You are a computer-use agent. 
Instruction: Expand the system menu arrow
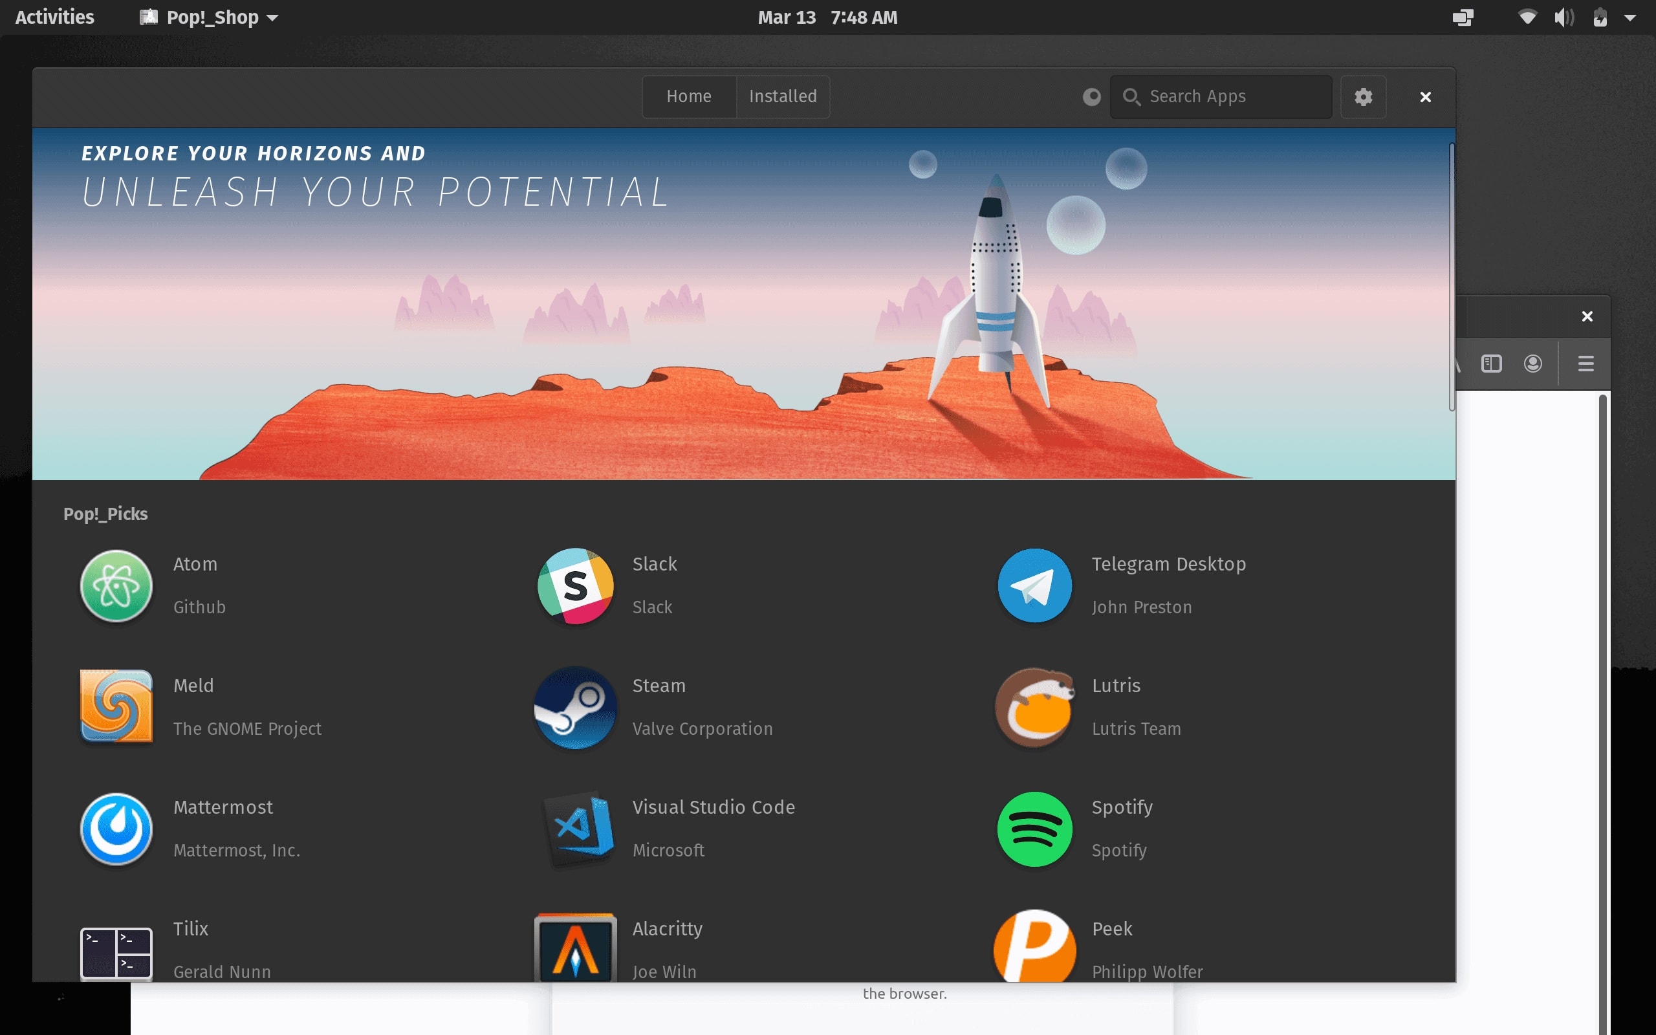point(1630,18)
